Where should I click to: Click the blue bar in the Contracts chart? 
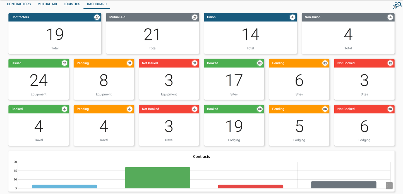(x=64, y=187)
